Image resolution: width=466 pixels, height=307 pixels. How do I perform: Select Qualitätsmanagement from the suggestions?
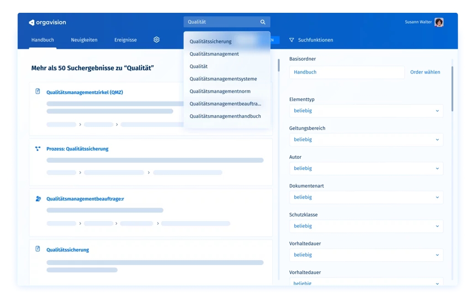(214, 54)
